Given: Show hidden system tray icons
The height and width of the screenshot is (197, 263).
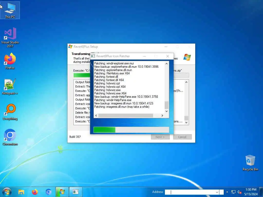Looking at the screenshot, I should [227, 192].
